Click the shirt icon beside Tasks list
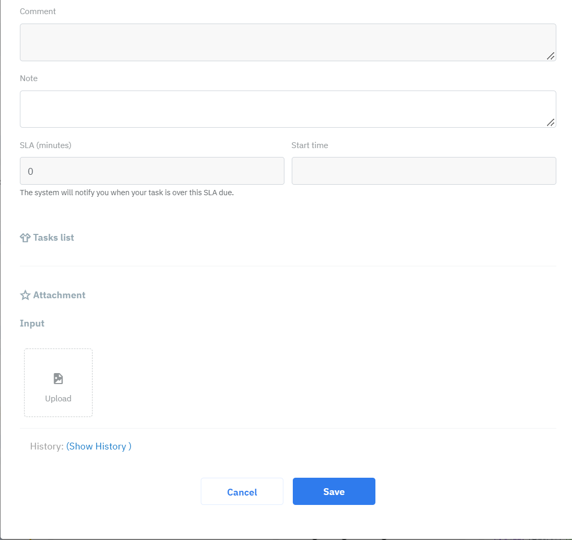The height and width of the screenshot is (540, 572). coord(25,238)
